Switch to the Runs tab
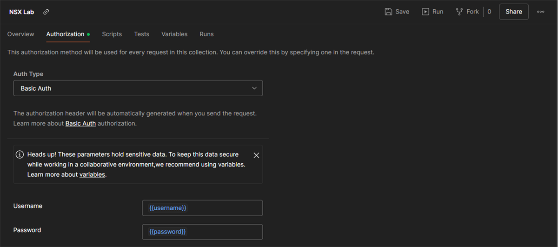The height and width of the screenshot is (247, 558). 206,34
